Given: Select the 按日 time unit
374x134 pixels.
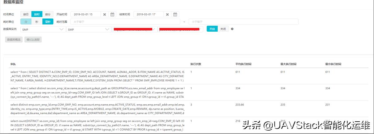Looking at the screenshot, I should (x=26, y=14).
